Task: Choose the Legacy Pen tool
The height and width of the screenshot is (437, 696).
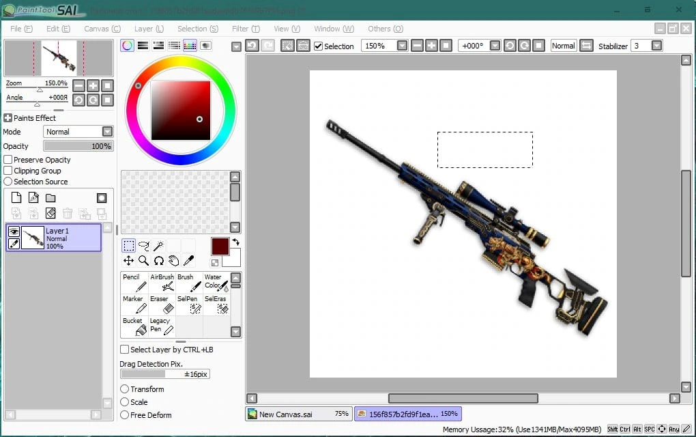Action: (162, 326)
